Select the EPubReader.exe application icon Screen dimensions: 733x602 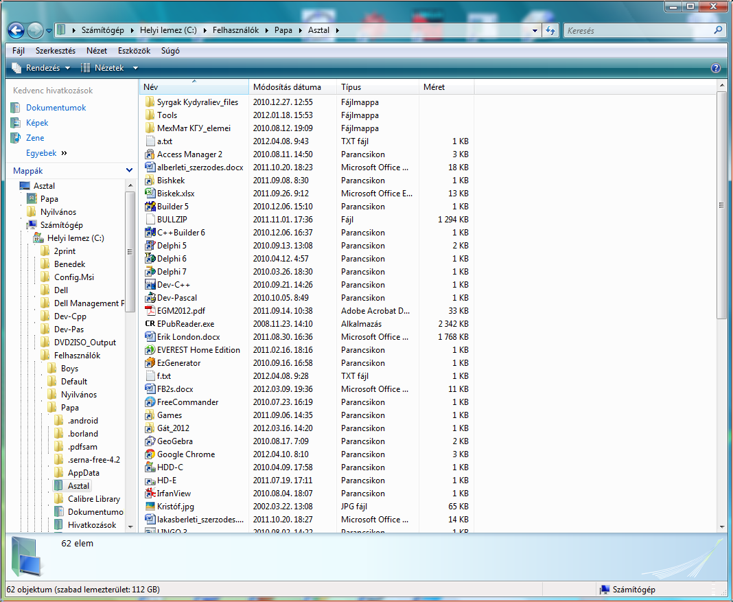tap(150, 324)
